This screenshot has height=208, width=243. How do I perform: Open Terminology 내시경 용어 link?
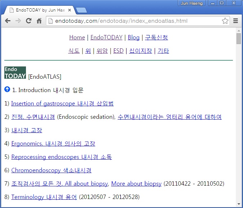coord(44,197)
